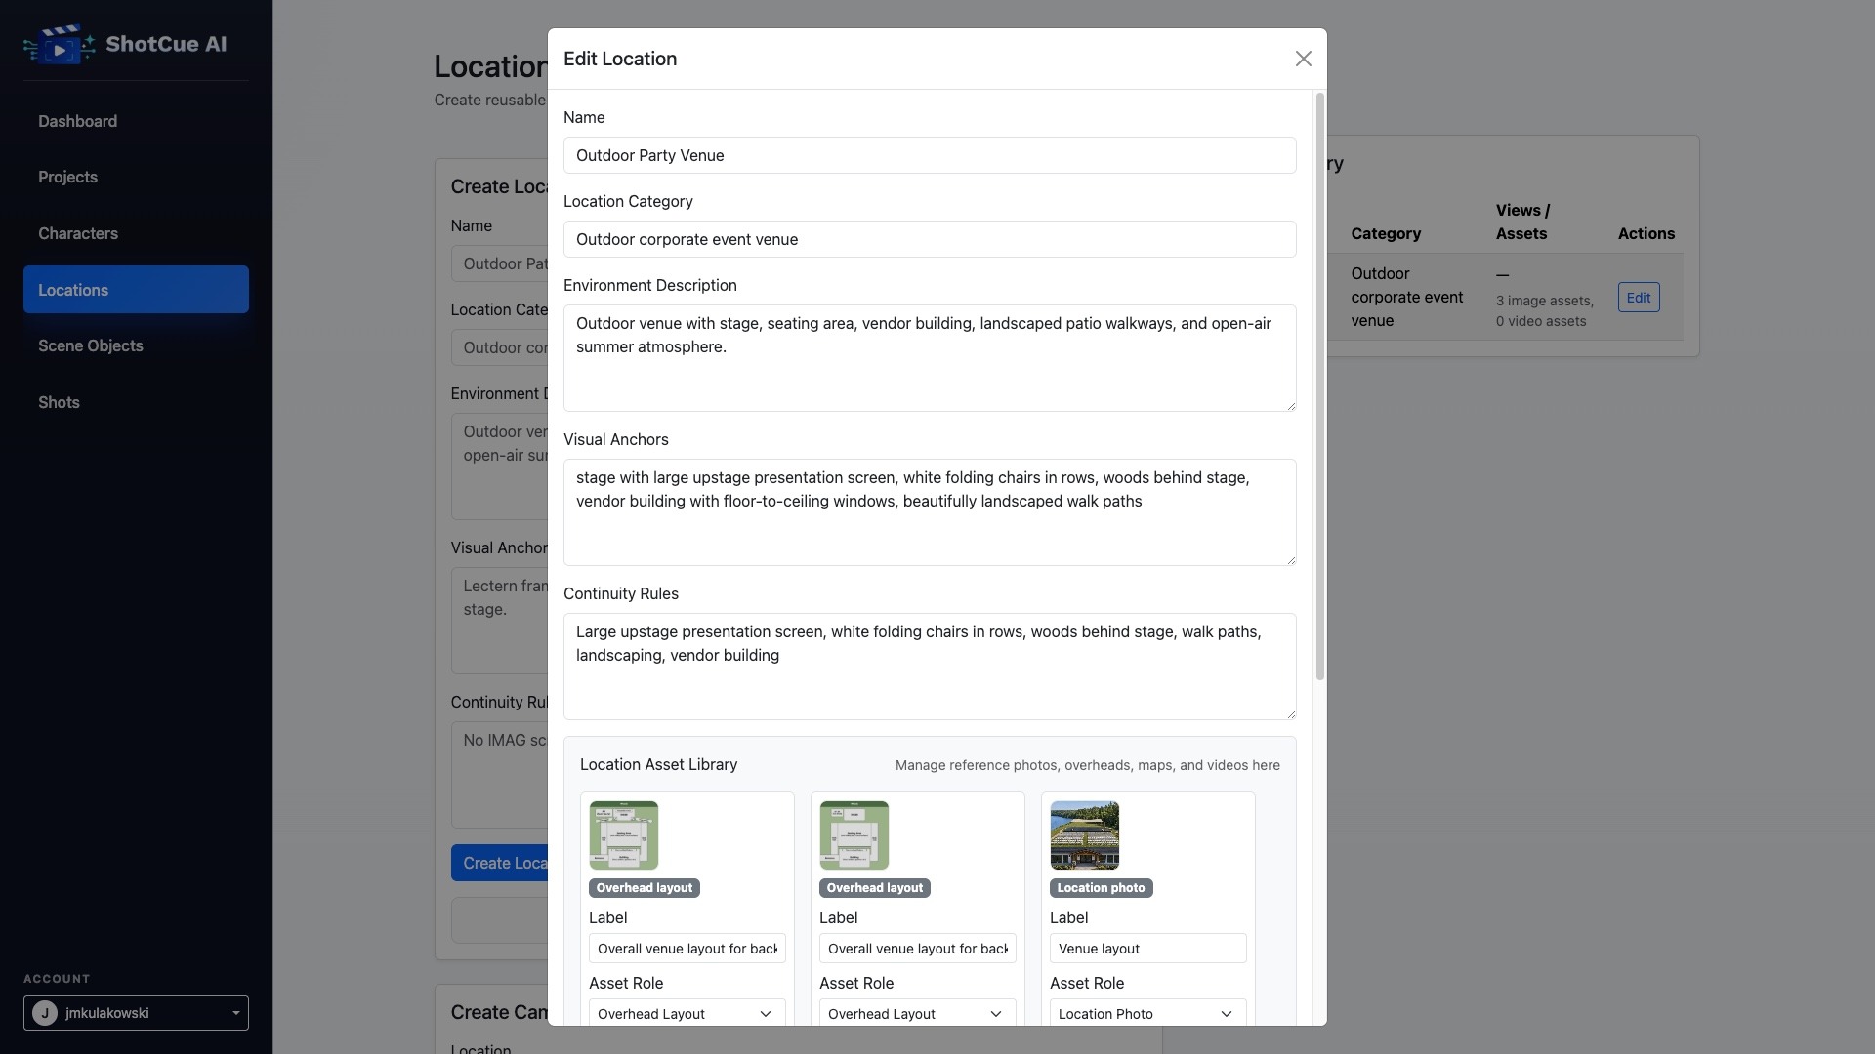Image resolution: width=1875 pixels, height=1054 pixels.
Task: Click the Views / Assets column header
Action: (1522, 223)
